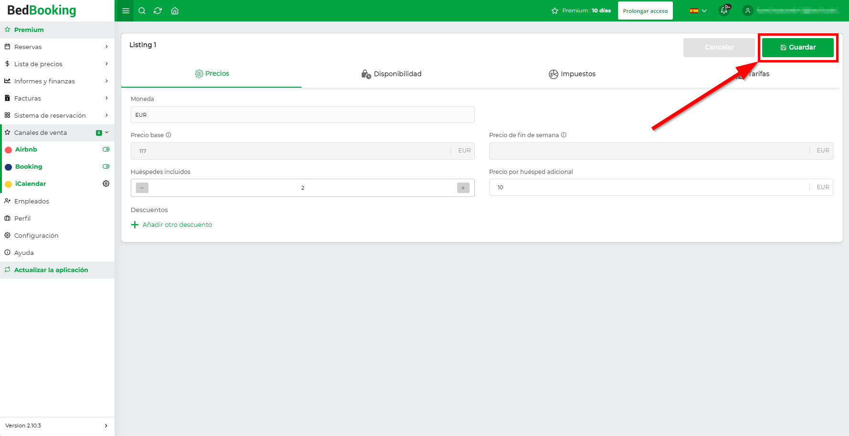Click Precio base input field
The image size is (849, 436).
pyautogui.click(x=303, y=151)
